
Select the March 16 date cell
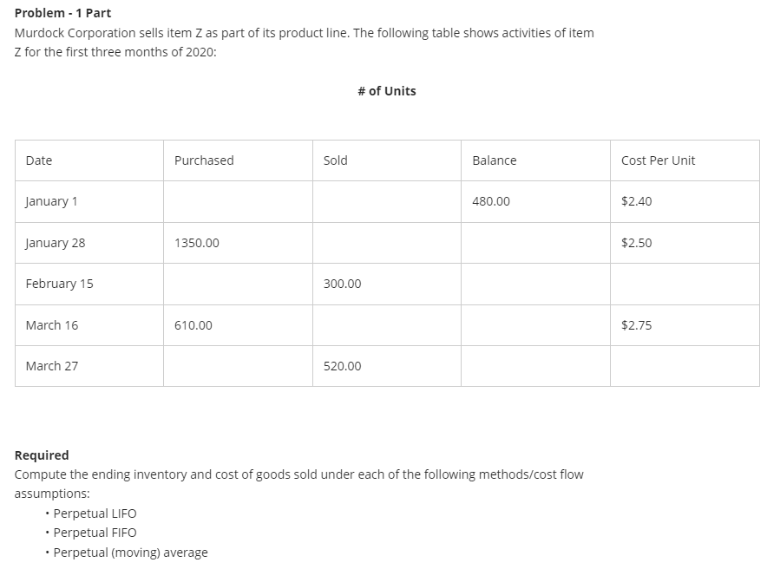tap(89, 325)
